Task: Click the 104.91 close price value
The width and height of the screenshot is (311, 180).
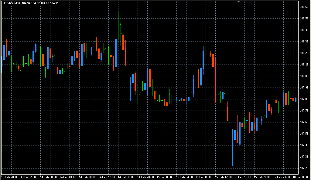Action: [x=54, y=3]
